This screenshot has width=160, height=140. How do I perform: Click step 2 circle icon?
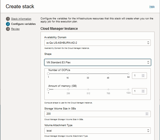[x=8, y=24]
